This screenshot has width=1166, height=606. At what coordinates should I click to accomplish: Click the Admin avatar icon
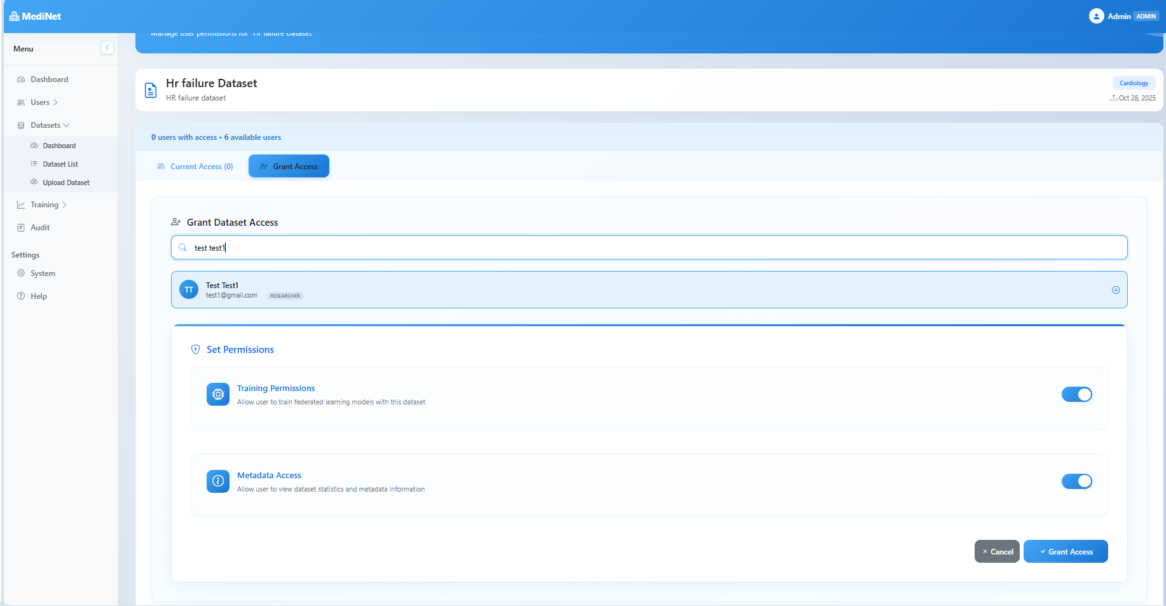click(x=1097, y=16)
